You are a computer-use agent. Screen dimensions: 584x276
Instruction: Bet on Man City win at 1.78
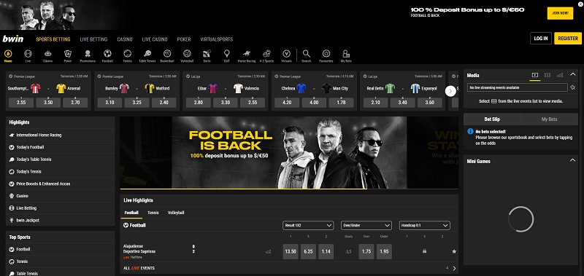click(x=341, y=103)
